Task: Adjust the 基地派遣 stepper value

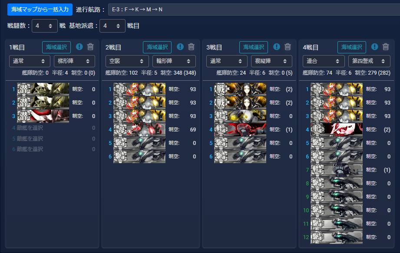Action: click(x=112, y=26)
